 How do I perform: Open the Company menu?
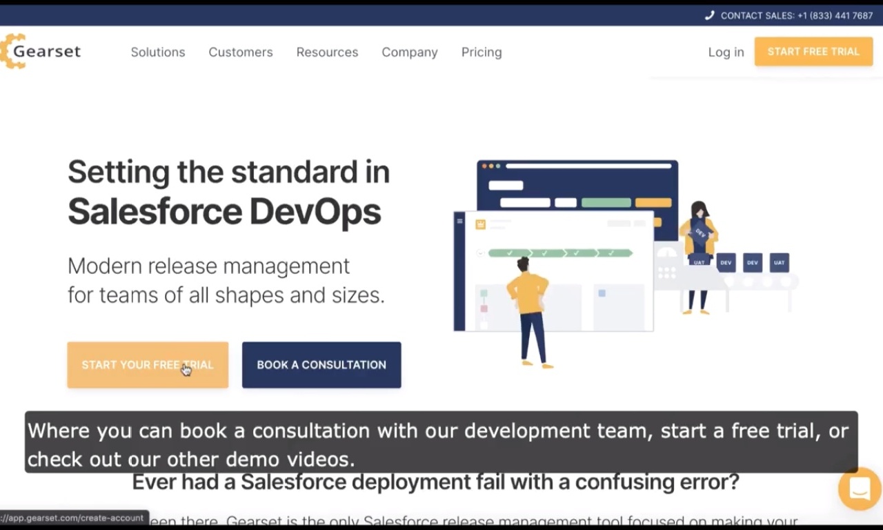click(410, 52)
